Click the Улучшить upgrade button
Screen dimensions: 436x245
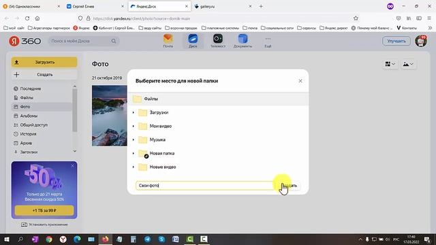pyautogui.click(x=396, y=41)
